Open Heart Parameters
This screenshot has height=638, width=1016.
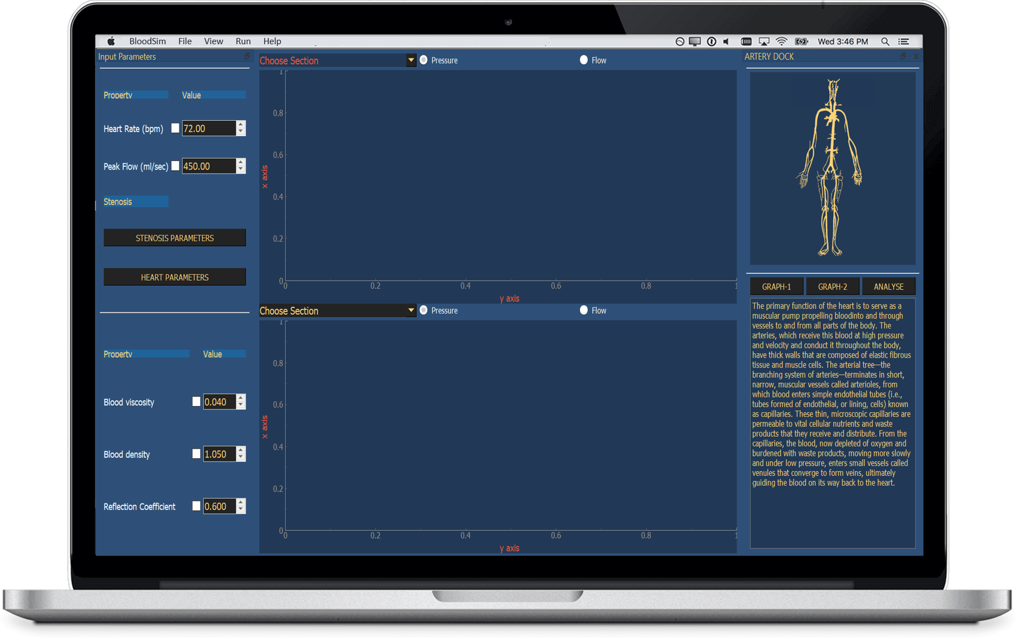(174, 277)
